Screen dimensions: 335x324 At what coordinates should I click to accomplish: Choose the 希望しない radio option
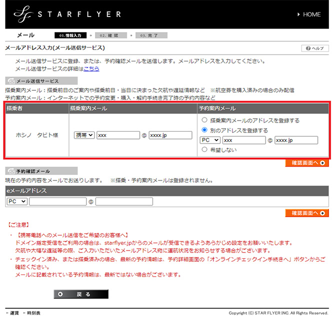(204, 149)
